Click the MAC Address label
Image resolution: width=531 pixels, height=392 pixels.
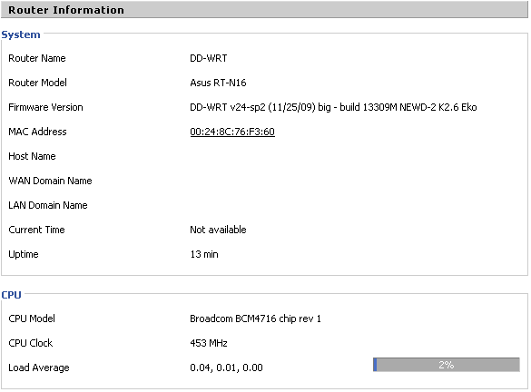coord(37,132)
